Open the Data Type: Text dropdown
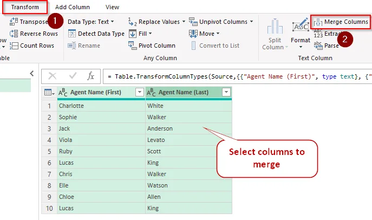 tap(90, 22)
